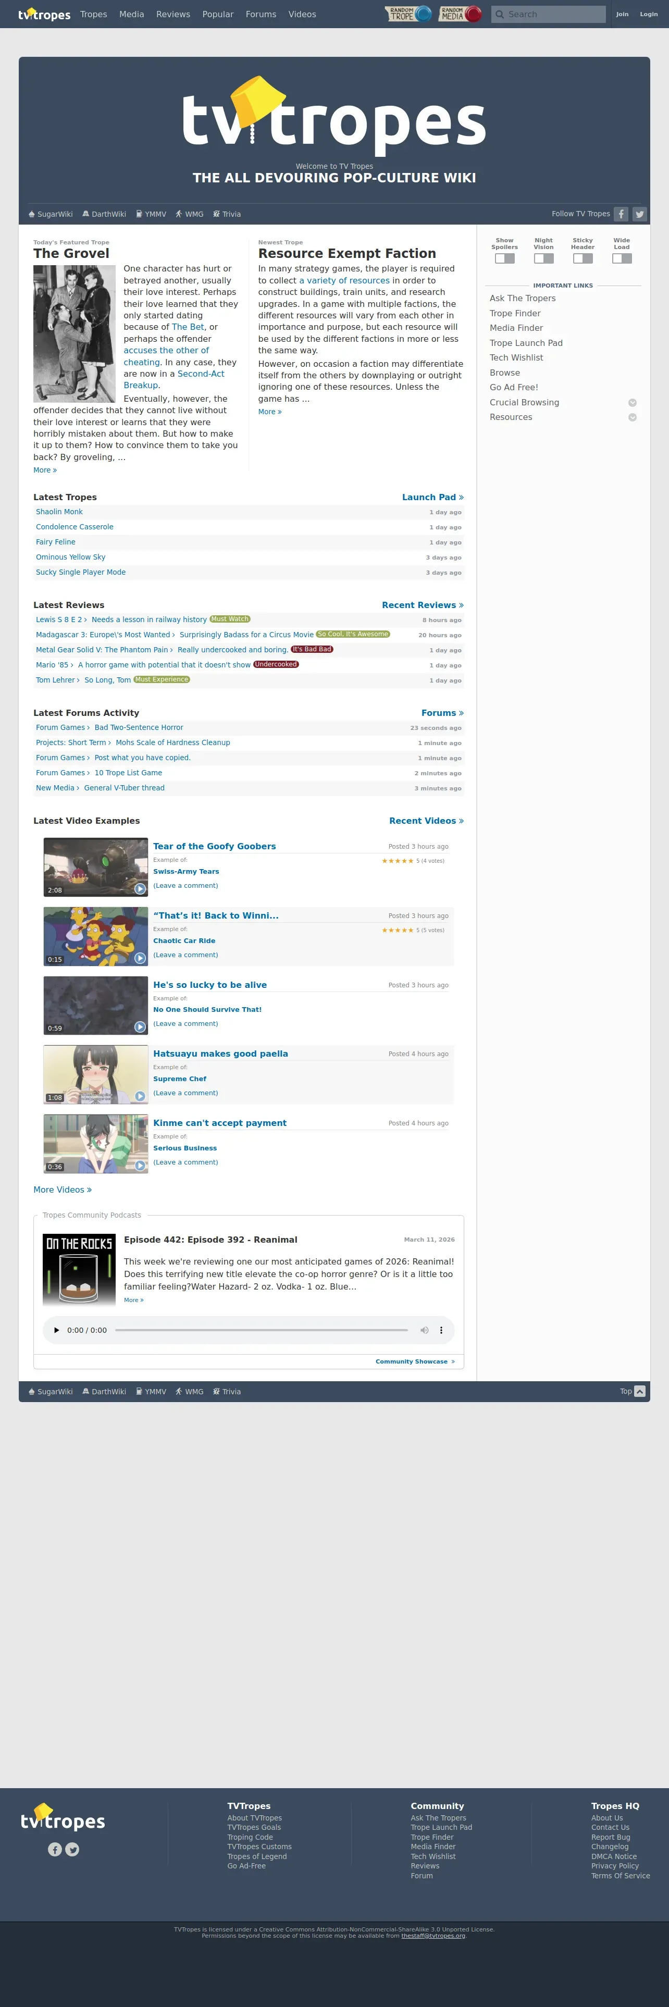Click More link under Resource Exempt Faction
Screen dimensions: 669x2007
tap(269, 412)
